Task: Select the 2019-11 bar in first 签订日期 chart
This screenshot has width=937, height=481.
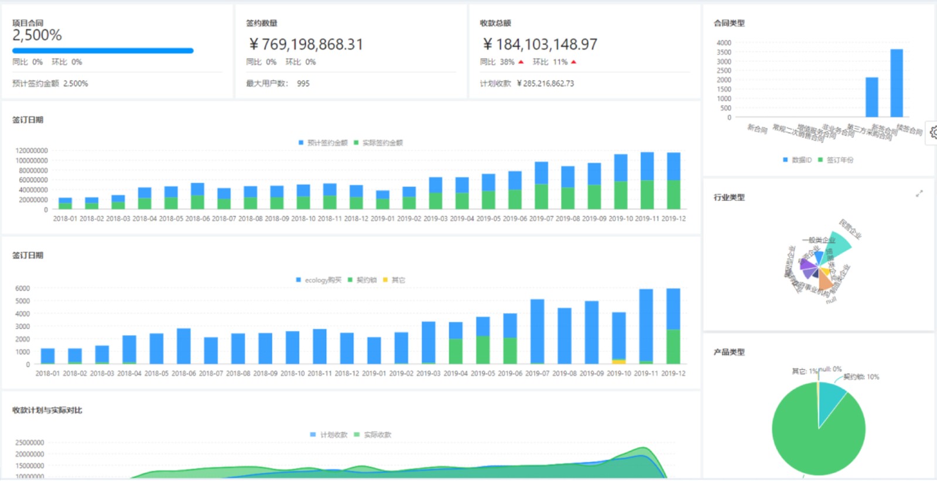Action: point(647,181)
